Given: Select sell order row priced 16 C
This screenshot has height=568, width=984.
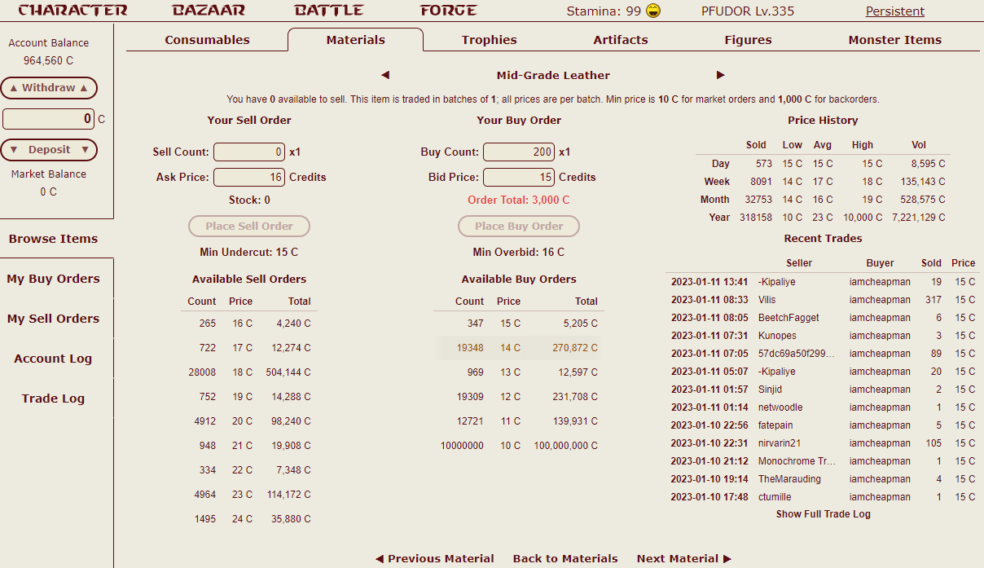Looking at the screenshot, I should point(249,324).
